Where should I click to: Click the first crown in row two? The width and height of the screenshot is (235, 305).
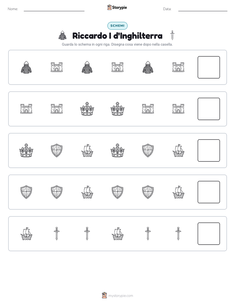pos(87,109)
